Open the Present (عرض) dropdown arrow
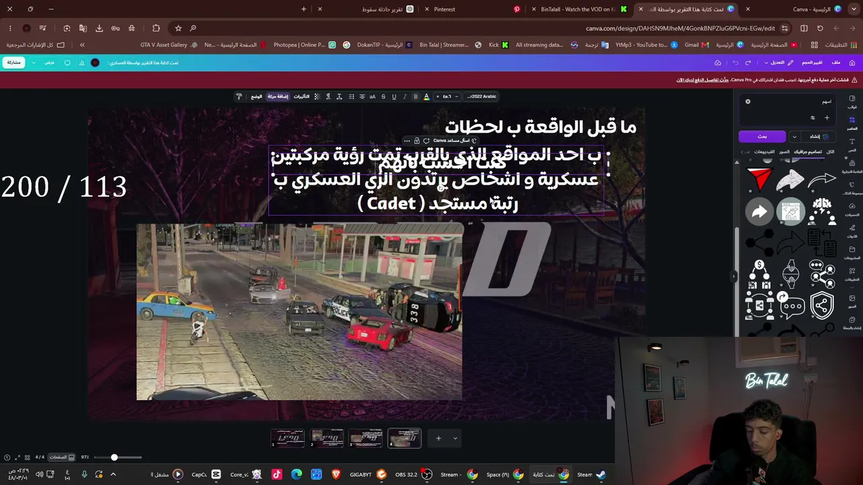The width and height of the screenshot is (863, 485). [x=34, y=63]
